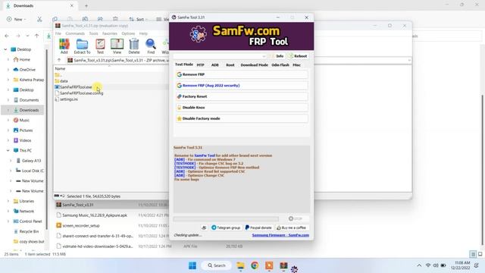
Task: Open File Explorer from taskbar
Action: click(x=240, y=265)
